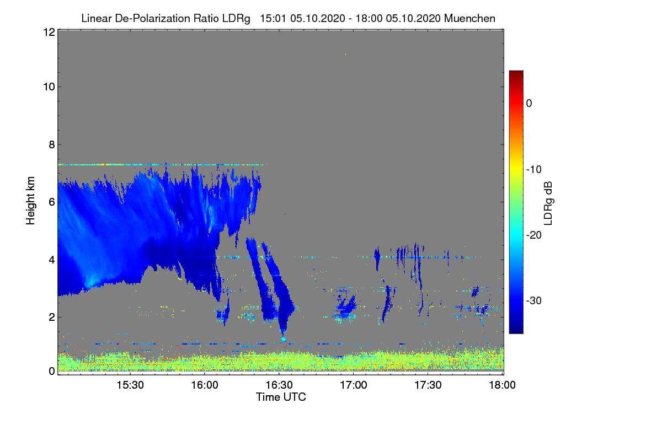The image size is (662, 441).
Task: Click the plot title text 'Linear De-Polarization Ratio LDRg'
Action: pos(165,18)
